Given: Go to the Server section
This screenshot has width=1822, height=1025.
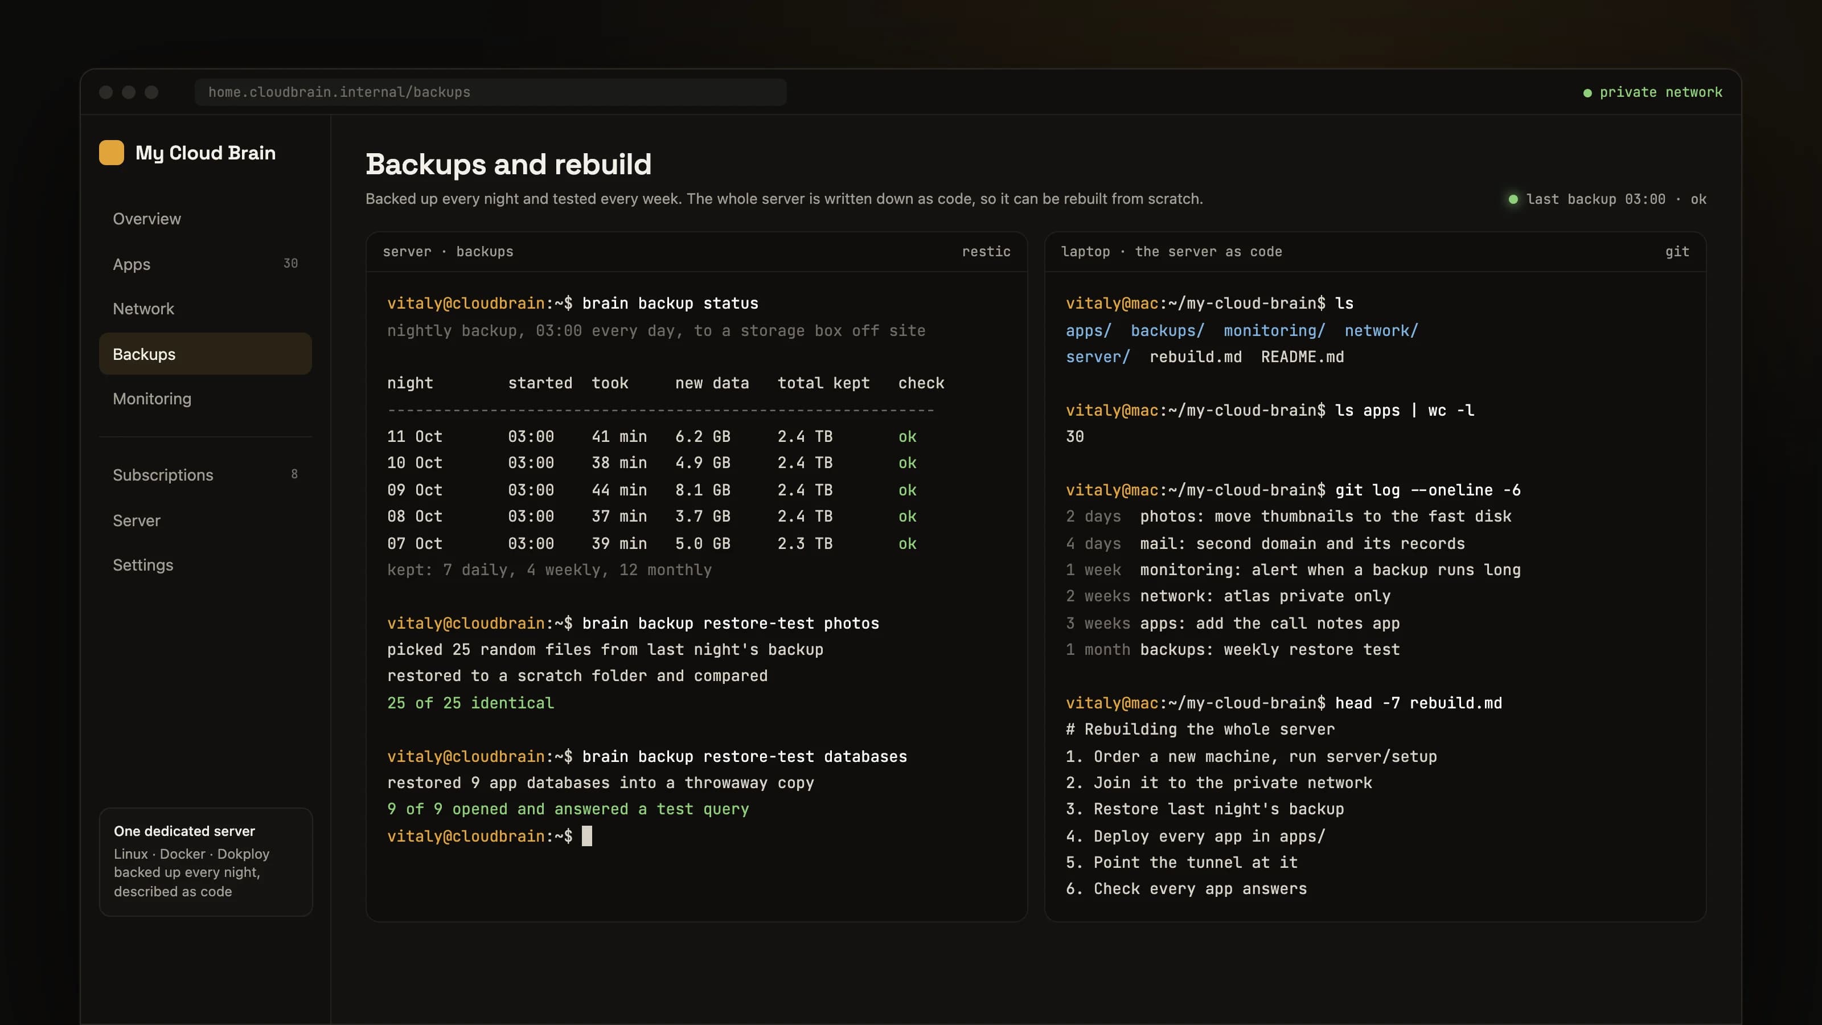Looking at the screenshot, I should coord(205,520).
